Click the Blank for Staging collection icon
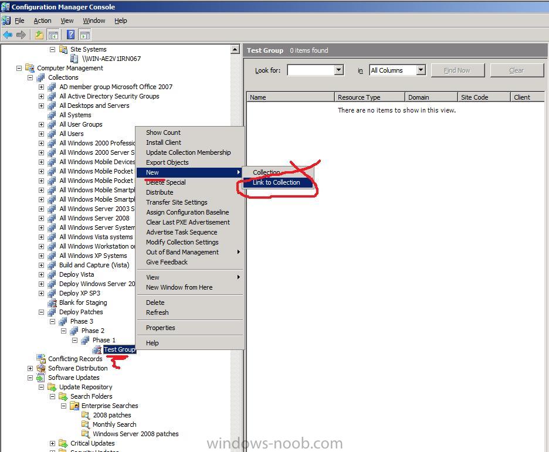Viewport: 549px width, 452px height. (52, 303)
